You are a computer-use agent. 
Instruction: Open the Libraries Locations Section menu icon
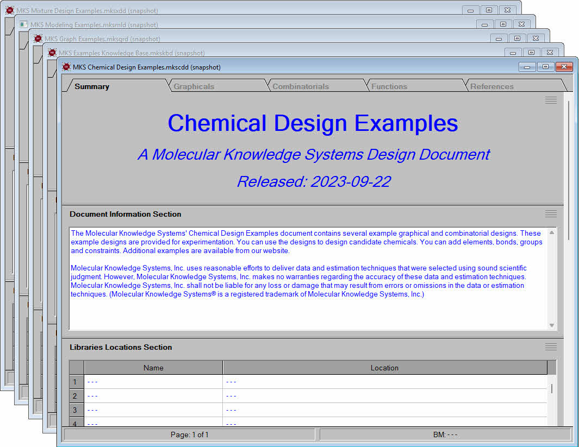click(551, 347)
